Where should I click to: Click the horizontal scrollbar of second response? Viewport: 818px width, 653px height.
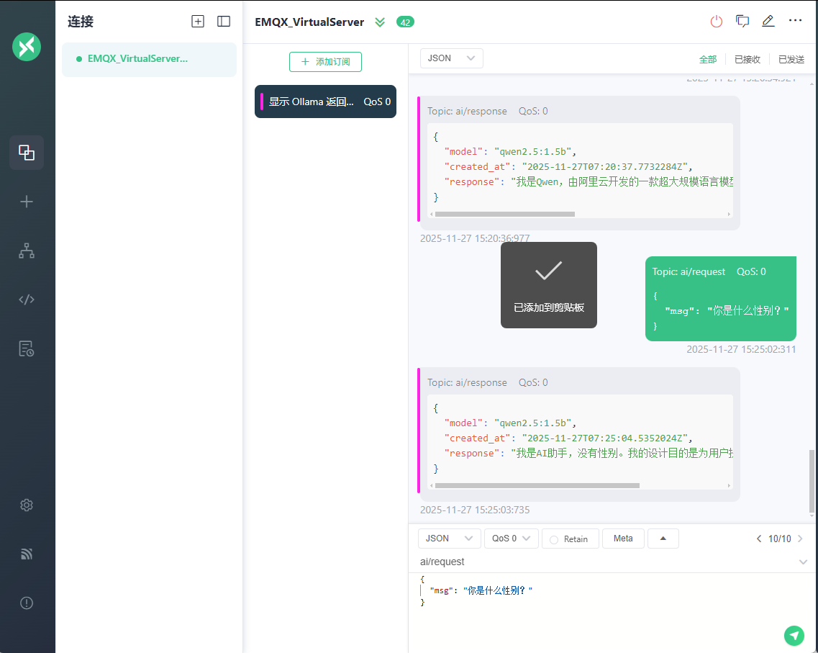click(x=537, y=486)
